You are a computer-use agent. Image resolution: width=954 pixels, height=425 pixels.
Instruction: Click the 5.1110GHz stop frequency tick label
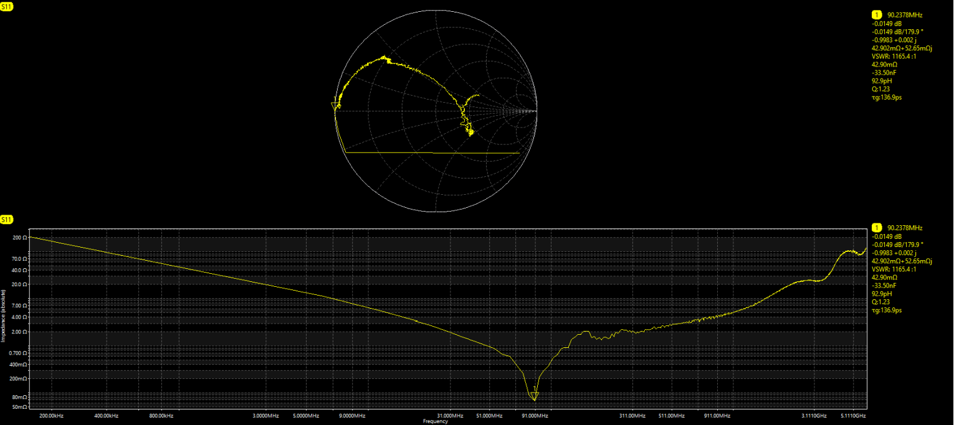tap(851, 415)
